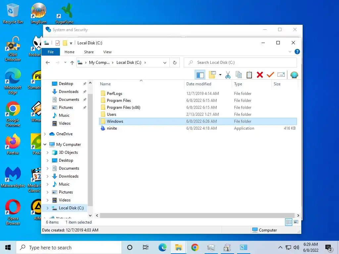
Task: Click the New folder icon in title bar
Action: 65,43
